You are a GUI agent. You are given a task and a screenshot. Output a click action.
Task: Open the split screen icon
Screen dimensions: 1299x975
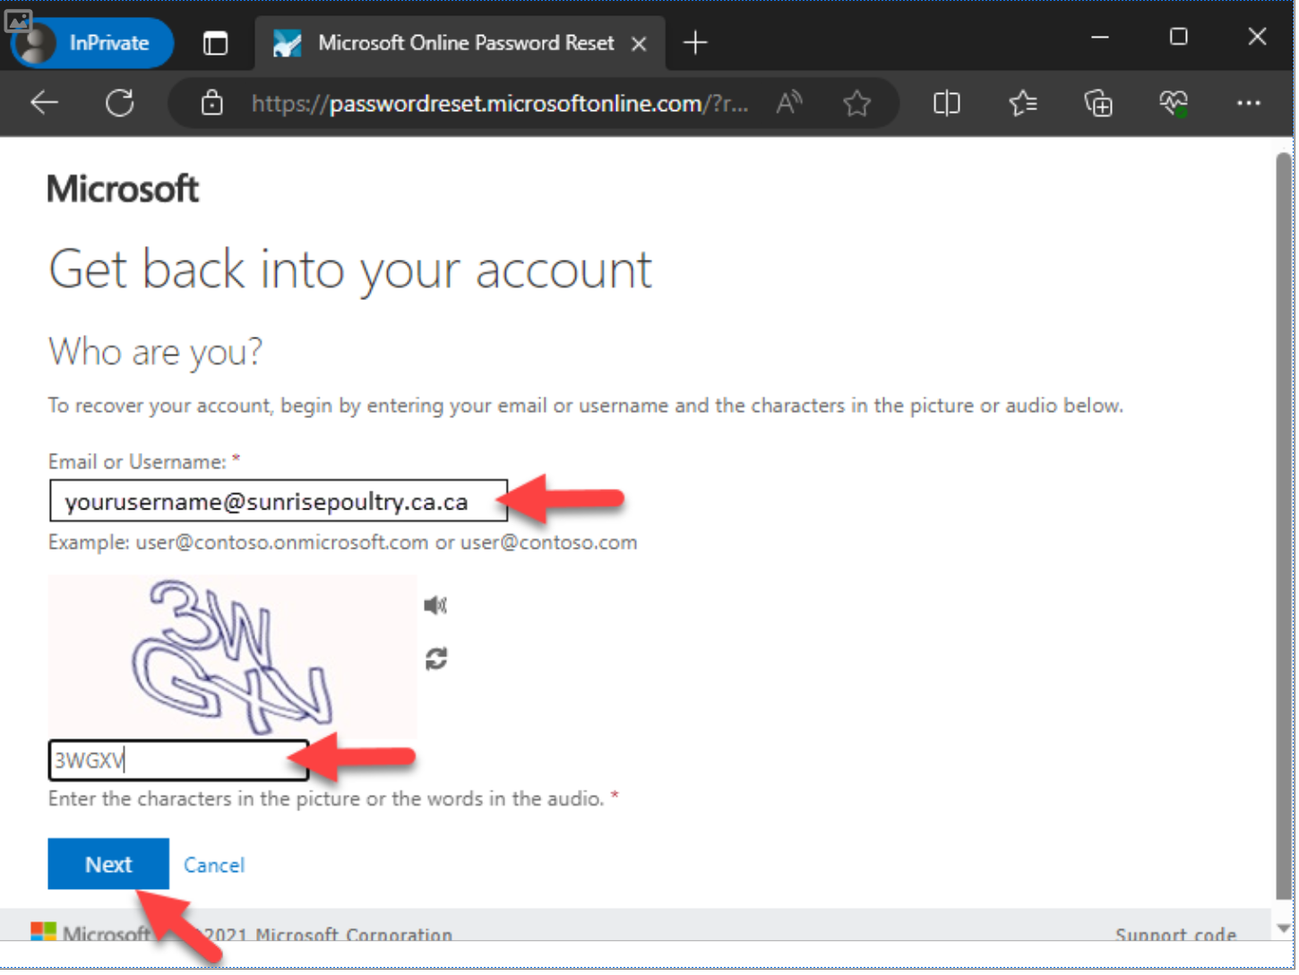(946, 104)
